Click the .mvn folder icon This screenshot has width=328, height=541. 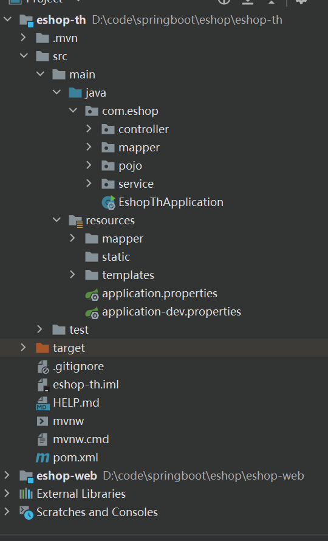tap(43, 38)
